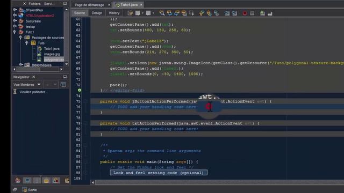Open the Sortie output window
Image resolution: width=344 pixels, height=193 pixels.
click(x=30, y=190)
